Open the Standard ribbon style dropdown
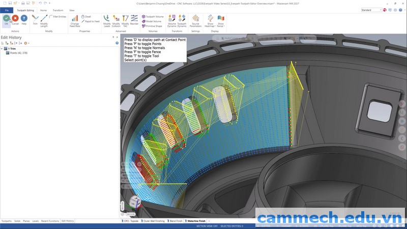 (x=371, y=10)
